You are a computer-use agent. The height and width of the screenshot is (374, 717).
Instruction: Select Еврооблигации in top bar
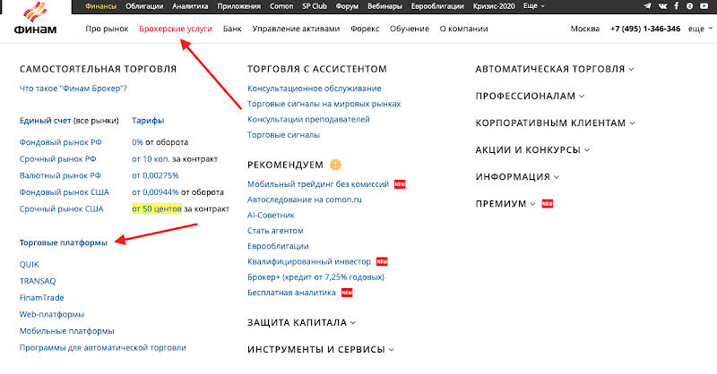click(437, 6)
